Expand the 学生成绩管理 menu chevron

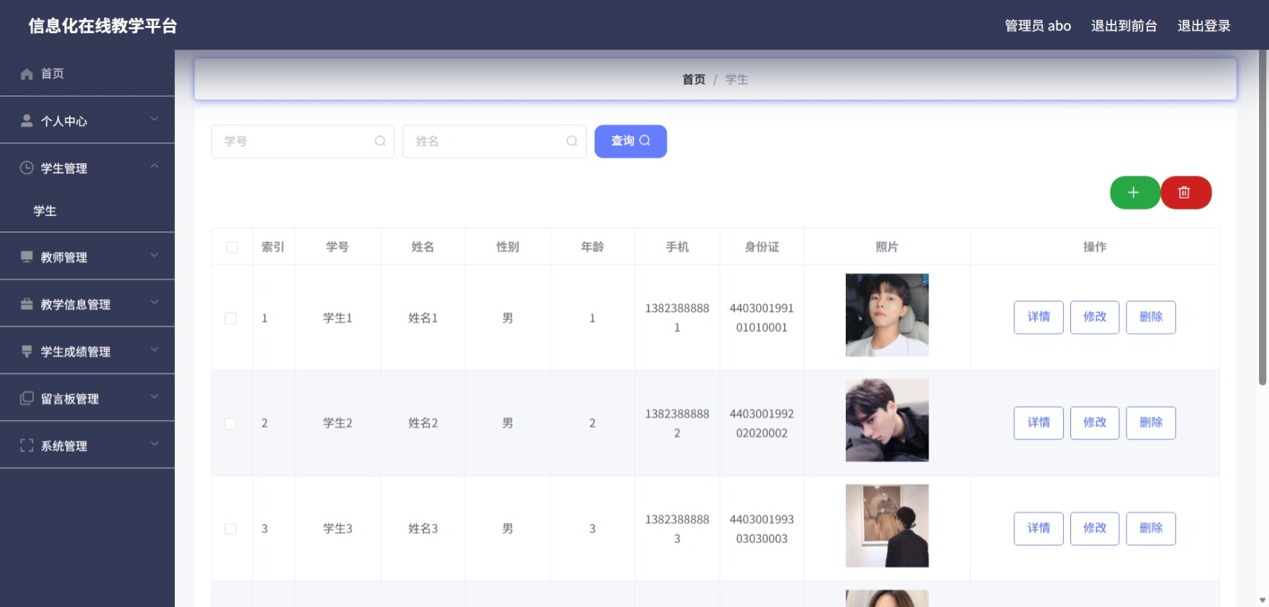click(154, 349)
